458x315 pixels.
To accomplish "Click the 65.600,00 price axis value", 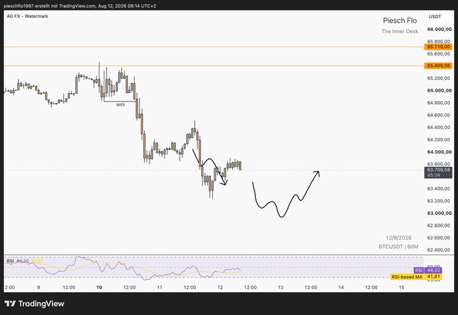I will 438,54.
